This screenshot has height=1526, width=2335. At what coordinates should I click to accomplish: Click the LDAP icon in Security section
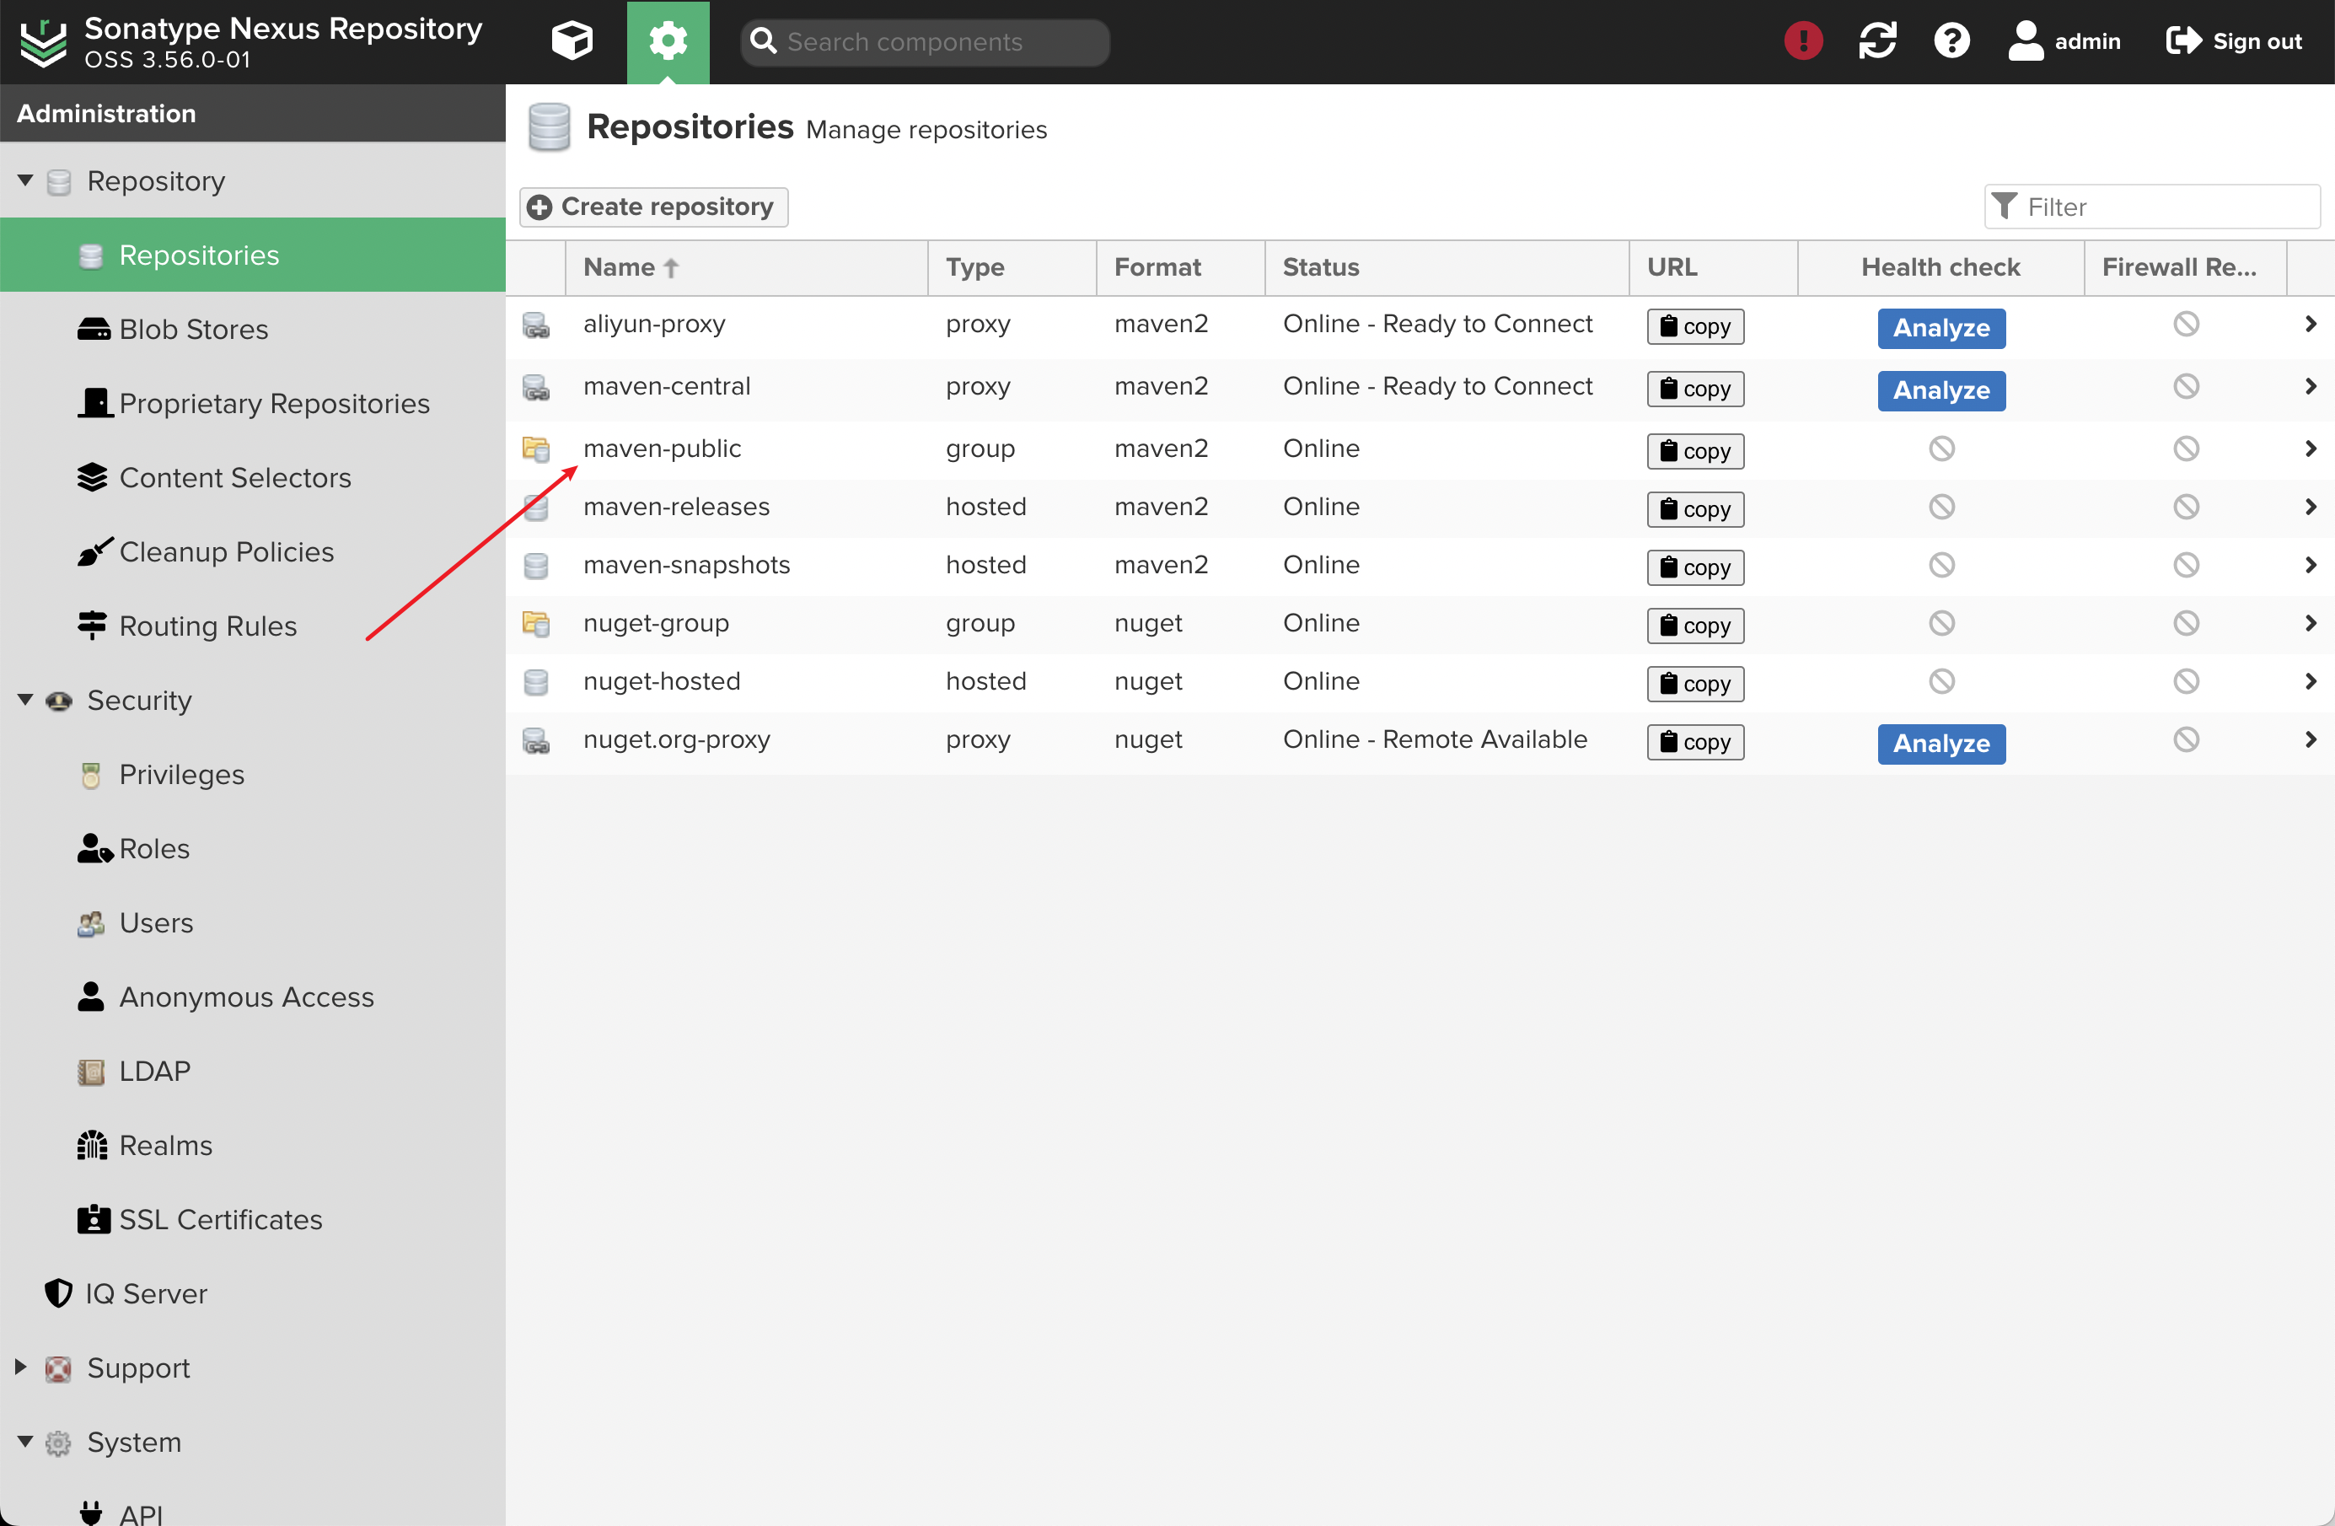pyautogui.click(x=90, y=1072)
